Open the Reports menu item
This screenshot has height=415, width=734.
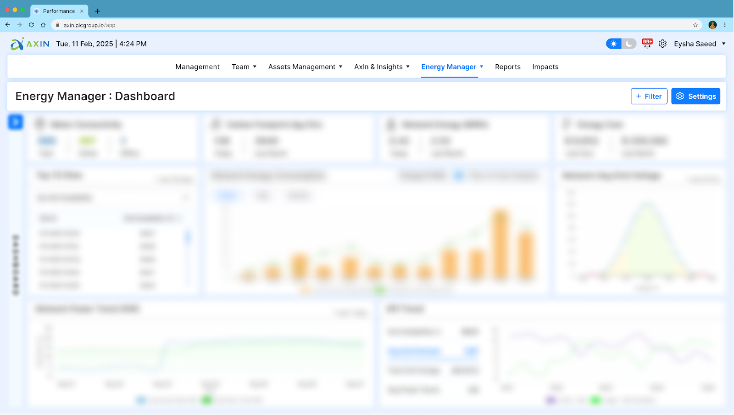(x=507, y=67)
